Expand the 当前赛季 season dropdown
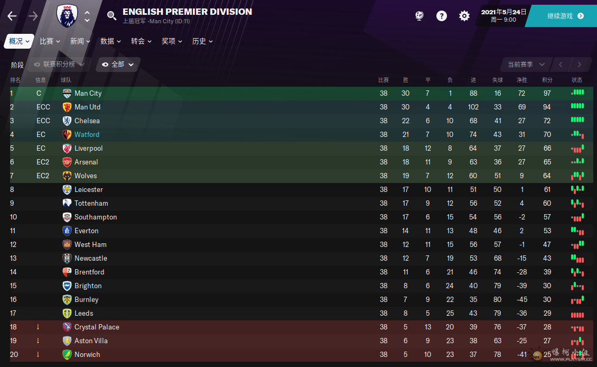 (526, 65)
